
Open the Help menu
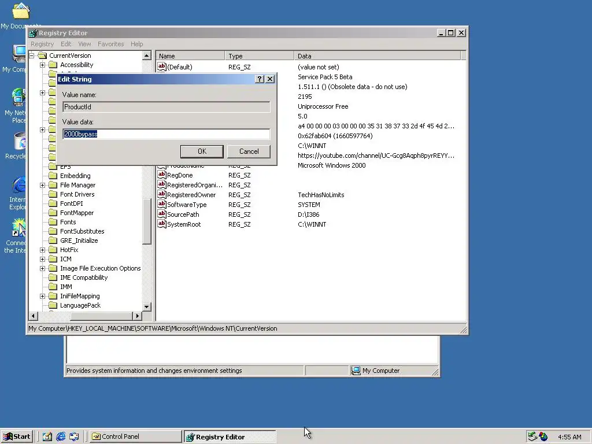[x=136, y=44]
